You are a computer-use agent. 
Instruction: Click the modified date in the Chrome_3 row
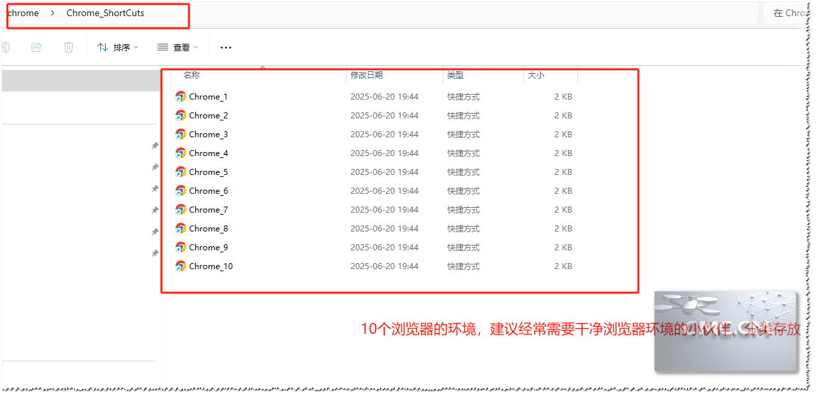point(384,134)
